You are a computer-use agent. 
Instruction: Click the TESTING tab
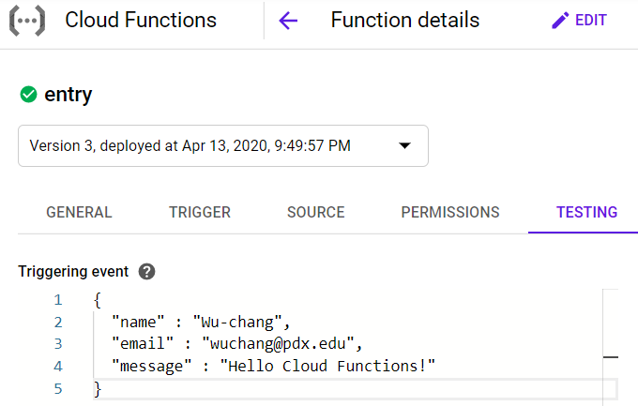pyautogui.click(x=586, y=212)
